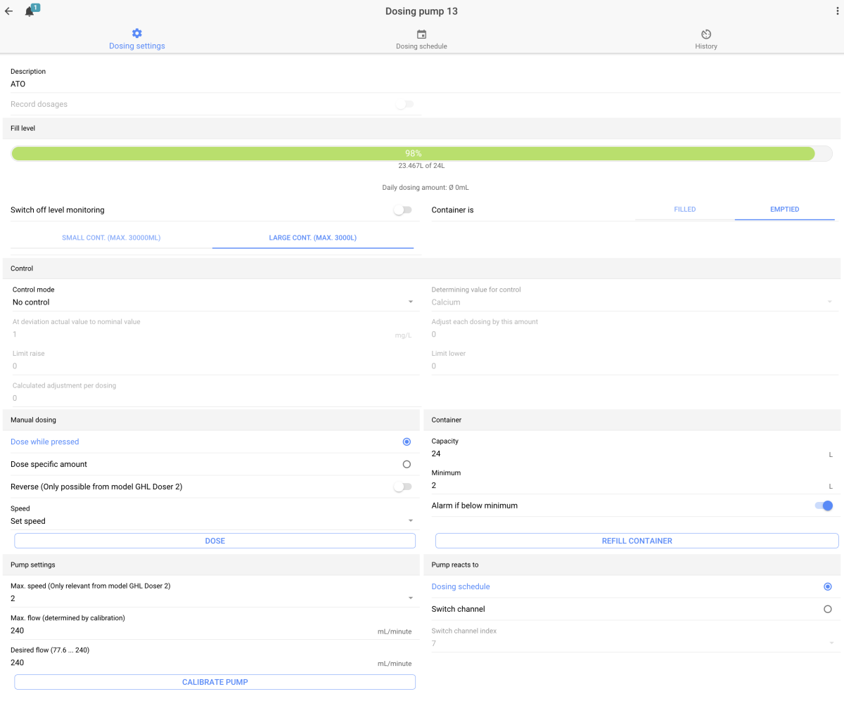Click the Dosing settings gear icon
This screenshot has width=844, height=701.
tap(137, 34)
